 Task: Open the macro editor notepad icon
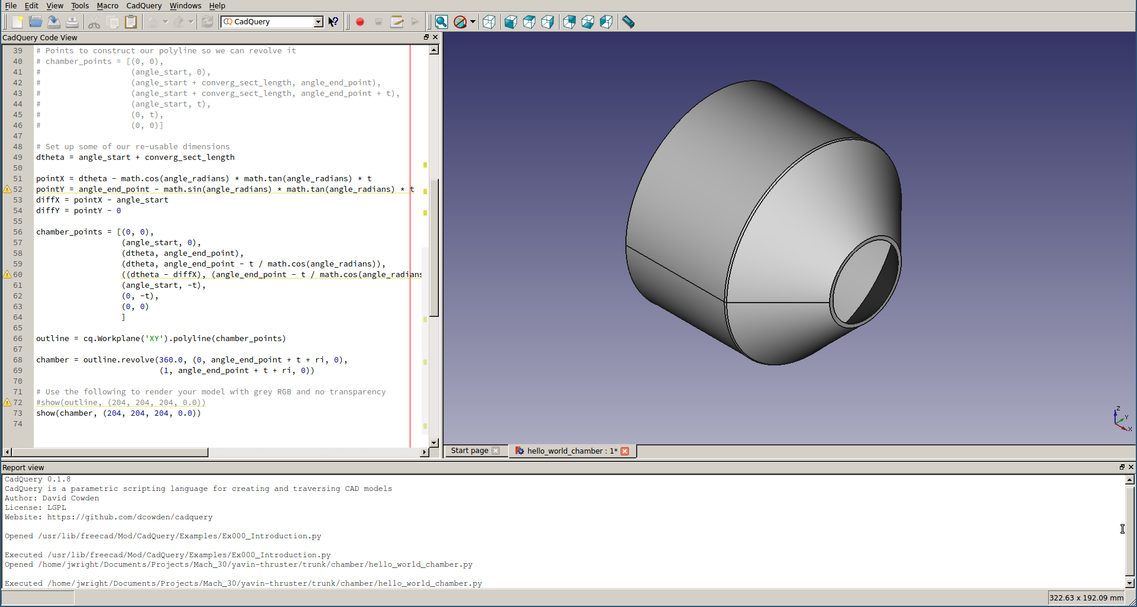point(397,22)
